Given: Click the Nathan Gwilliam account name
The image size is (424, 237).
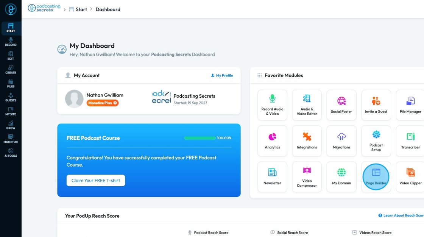Looking at the screenshot, I should pyautogui.click(x=105, y=95).
